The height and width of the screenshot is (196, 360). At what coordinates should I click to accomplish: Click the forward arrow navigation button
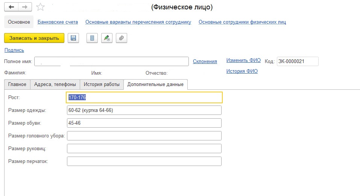point(25,7)
